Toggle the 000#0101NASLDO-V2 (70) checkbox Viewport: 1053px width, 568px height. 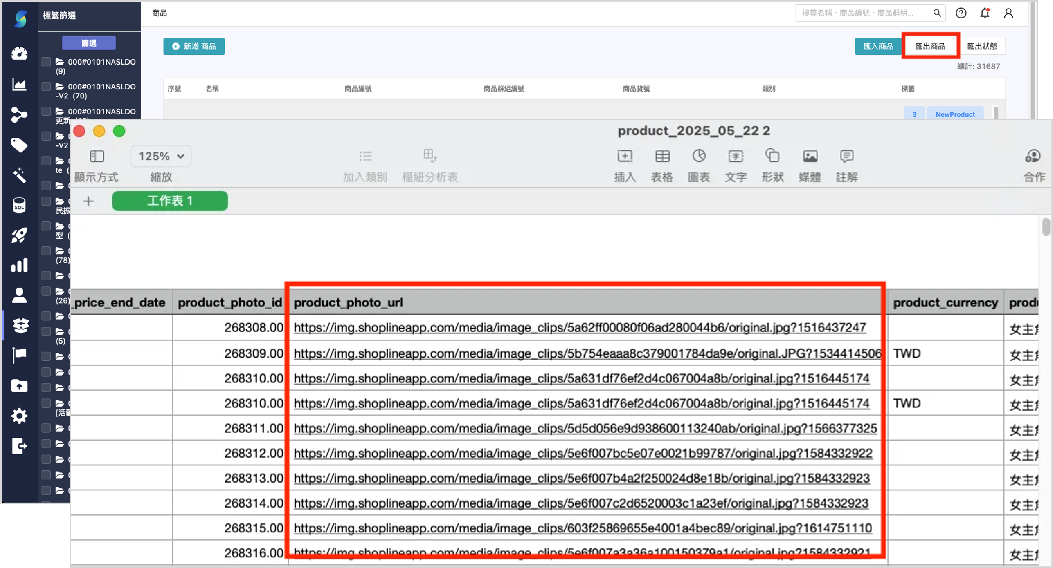coord(46,87)
